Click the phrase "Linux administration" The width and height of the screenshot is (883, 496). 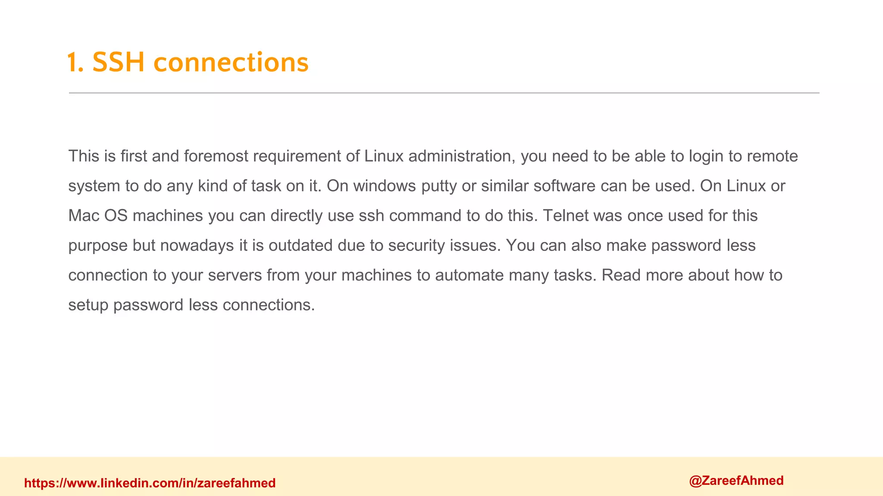pos(439,156)
